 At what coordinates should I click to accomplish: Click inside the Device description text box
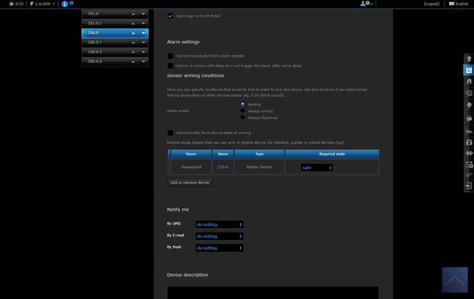pos(273,292)
